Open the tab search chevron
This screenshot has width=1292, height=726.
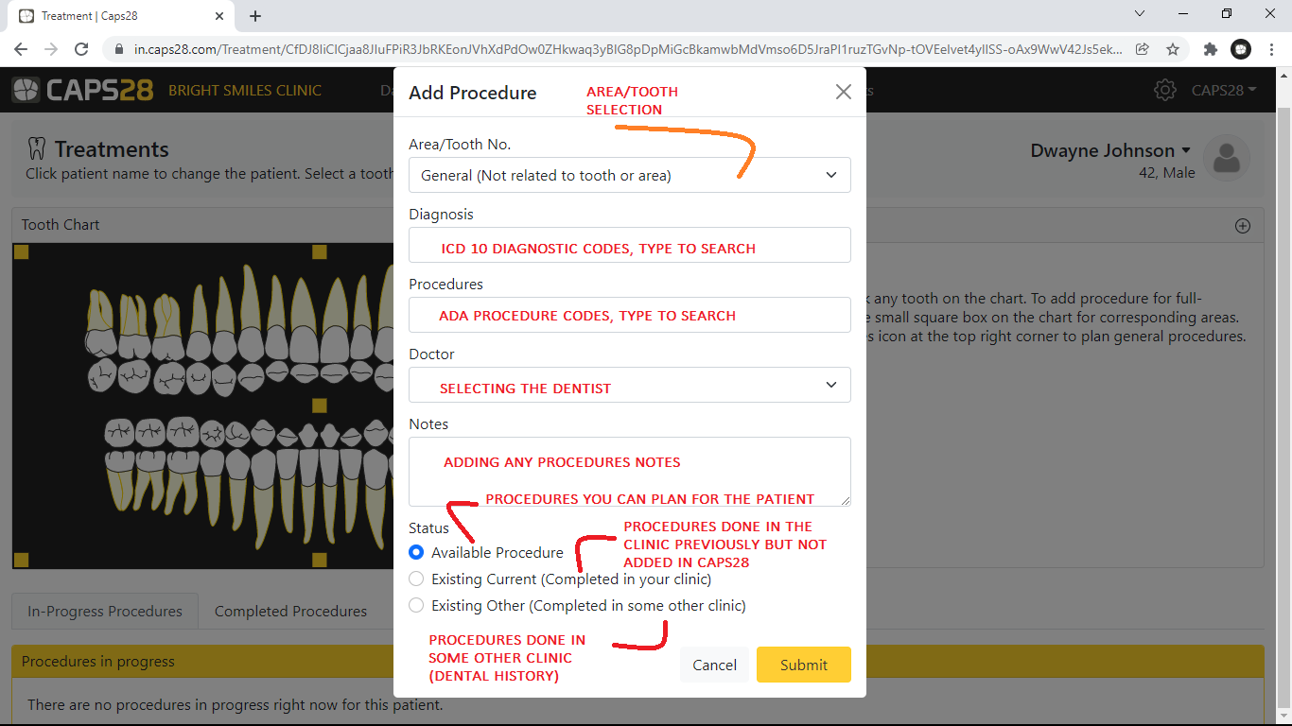(x=1140, y=14)
